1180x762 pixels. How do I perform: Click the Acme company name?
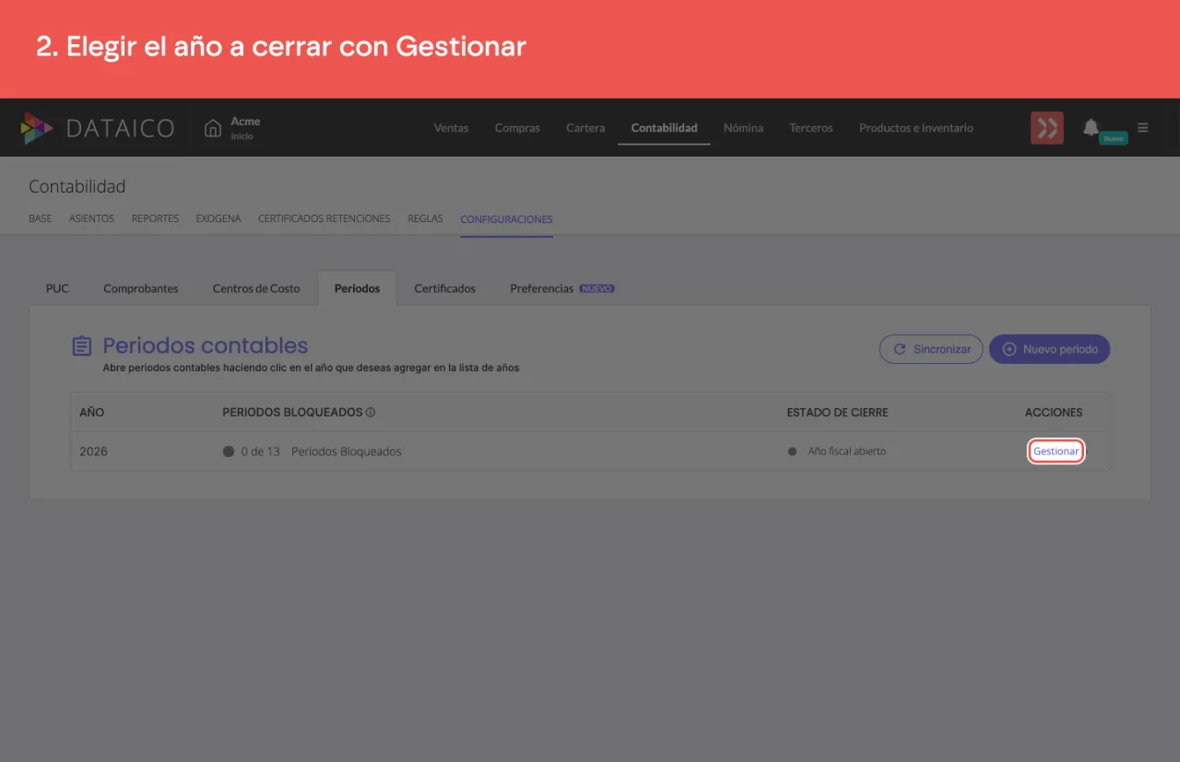pos(245,121)
